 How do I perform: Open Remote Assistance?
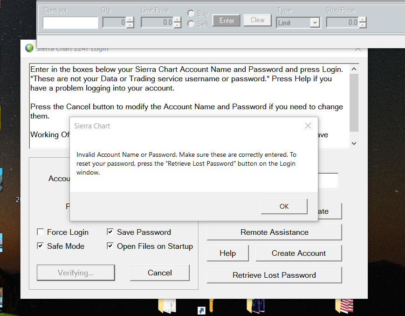tap(275, 232)
